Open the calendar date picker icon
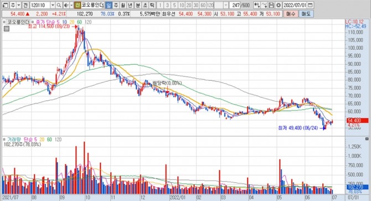The image size is (371, 201). 311,5
